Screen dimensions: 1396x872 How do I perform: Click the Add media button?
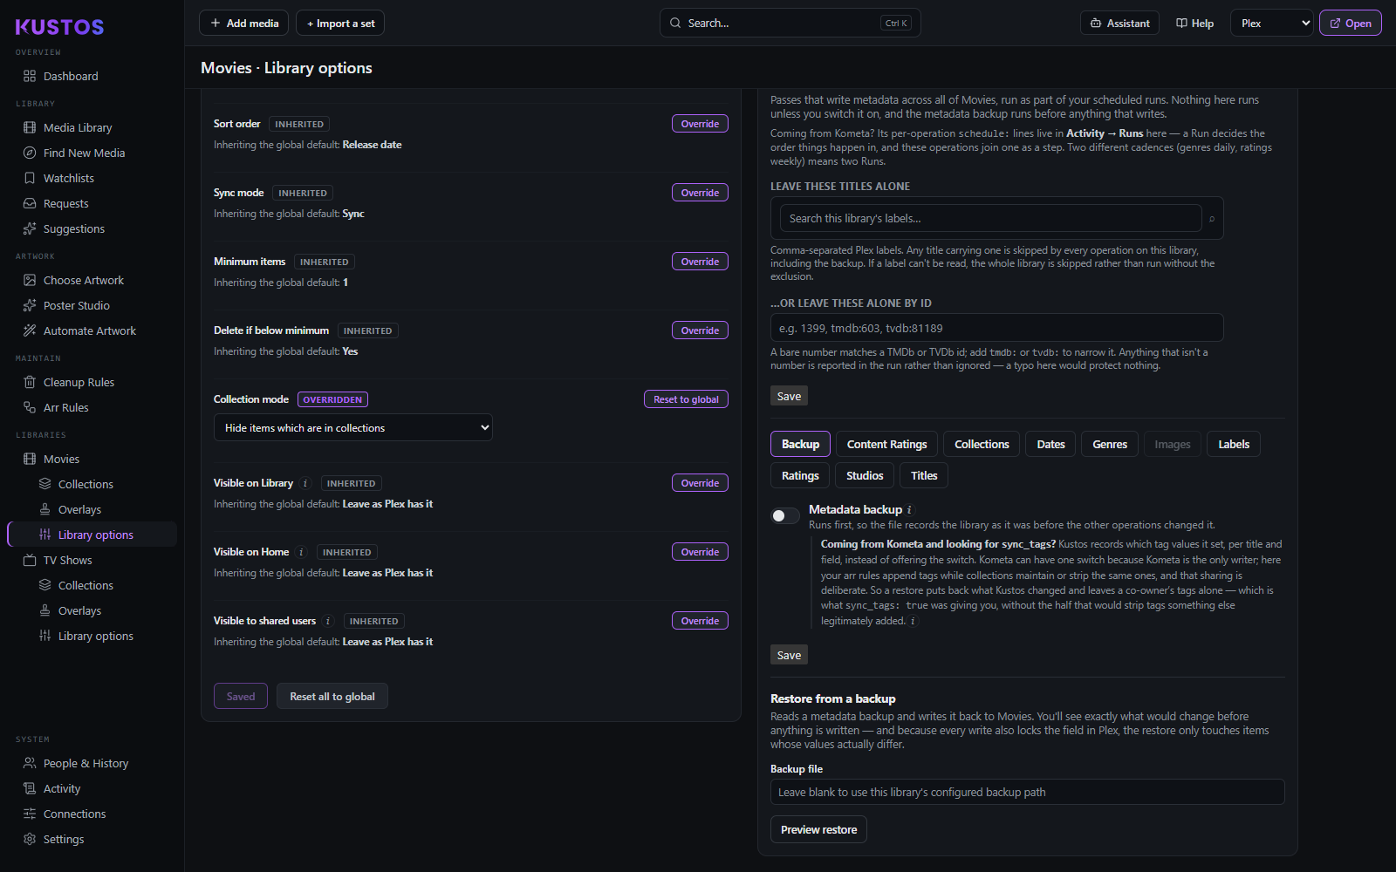tap(244, 24)
